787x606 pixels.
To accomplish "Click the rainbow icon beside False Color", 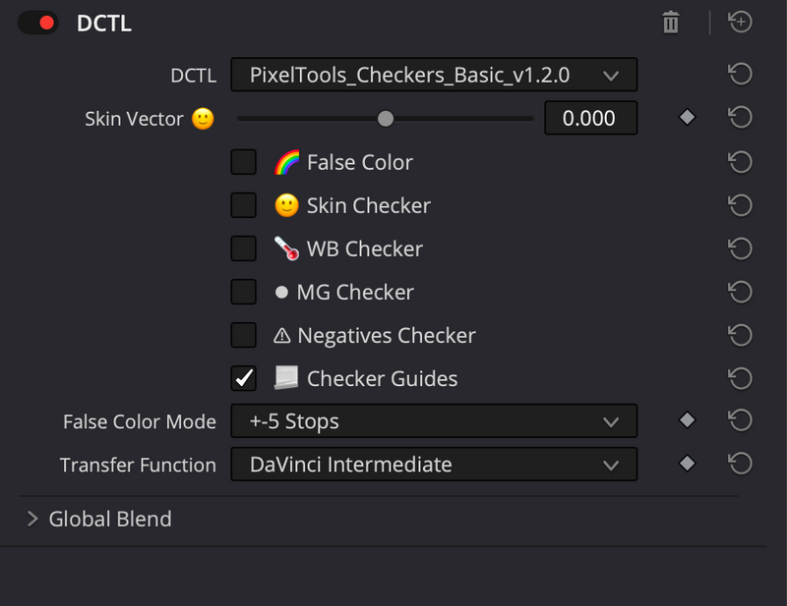I will 284,161.
